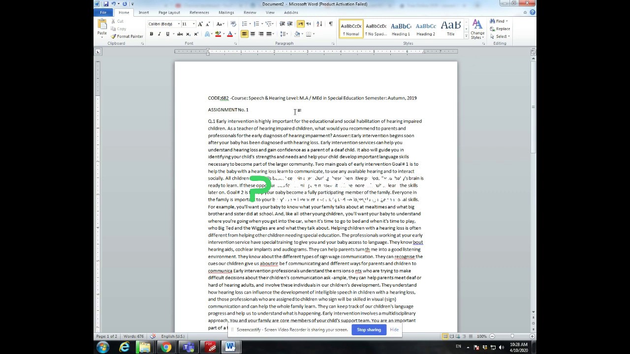Click the Clear Formatting icon
The height and width of the screenshot is (354, 630).
[233, 24]
